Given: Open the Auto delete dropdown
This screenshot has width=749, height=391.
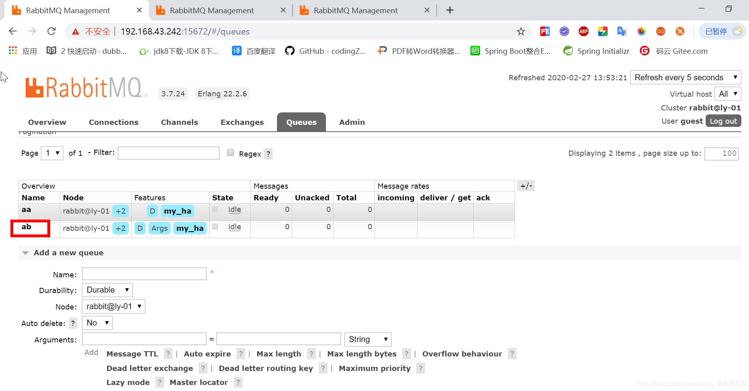Looking at the screenshot, I should [x=97, y=323].
